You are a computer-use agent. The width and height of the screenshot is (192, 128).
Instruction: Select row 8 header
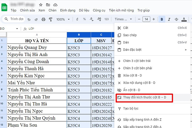coord(3,89)
